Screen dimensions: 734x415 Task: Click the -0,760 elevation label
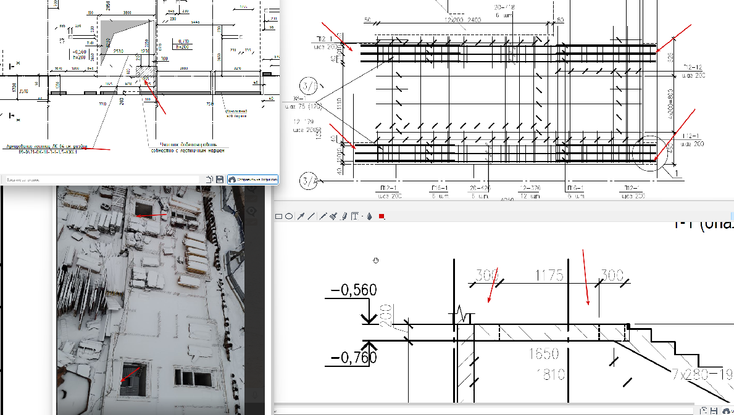pos(354,358)
